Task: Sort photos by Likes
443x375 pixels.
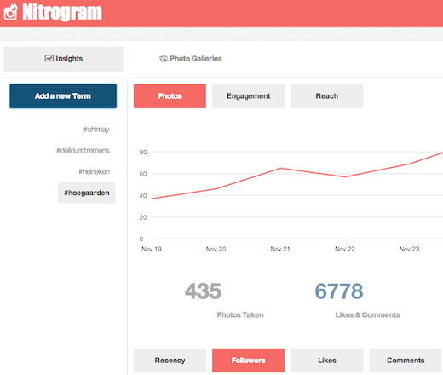Action: tap(327, 361)
